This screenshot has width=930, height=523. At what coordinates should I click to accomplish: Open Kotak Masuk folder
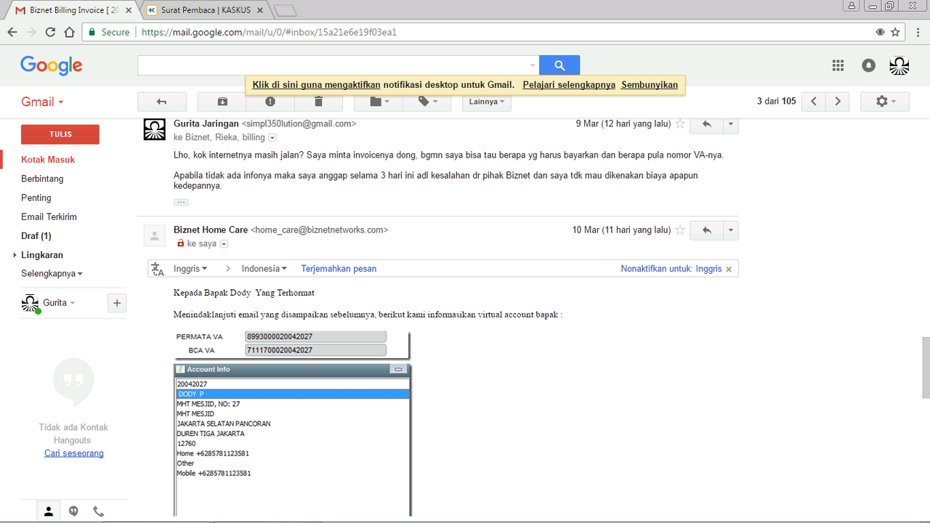click(x=48, y=159)
